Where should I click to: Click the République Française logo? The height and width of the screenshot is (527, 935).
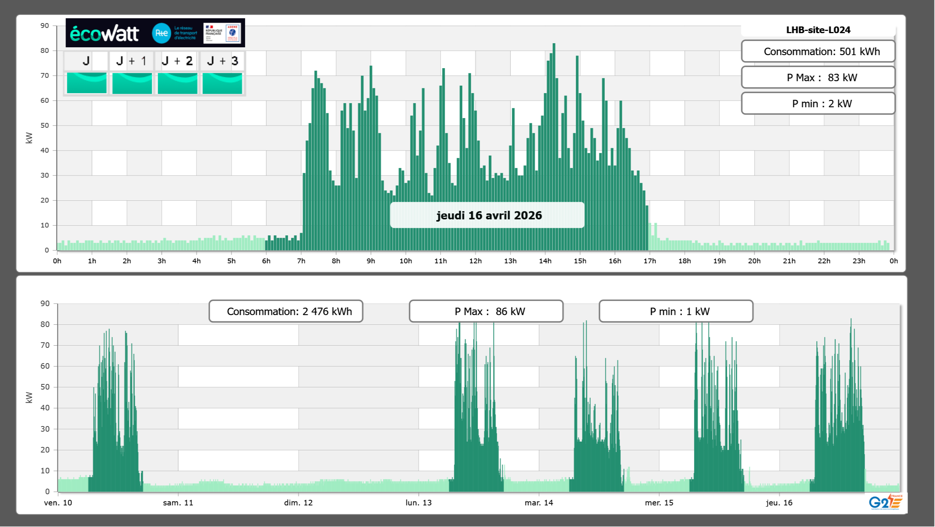(x=213, y=33)
